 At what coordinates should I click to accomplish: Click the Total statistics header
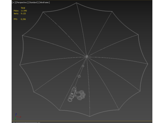(23, 8)
